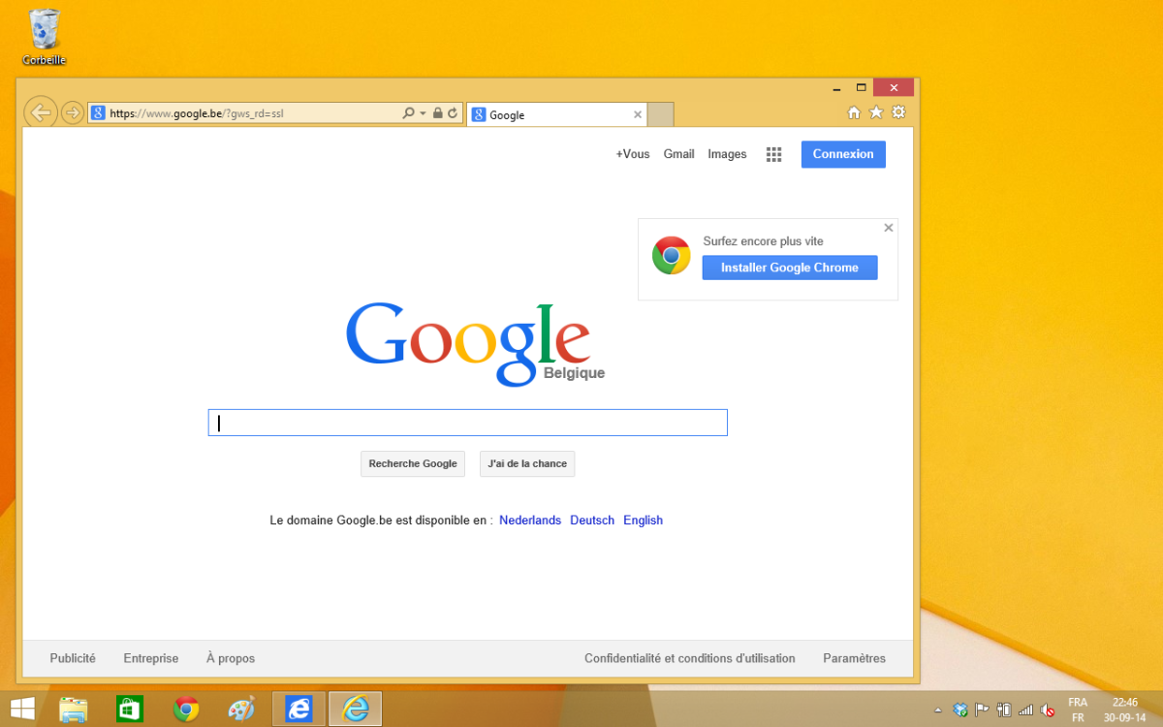Screen dimensions: 1163x727
Task: Refresh the page with the reload icon
Action: tap(452, 113)
